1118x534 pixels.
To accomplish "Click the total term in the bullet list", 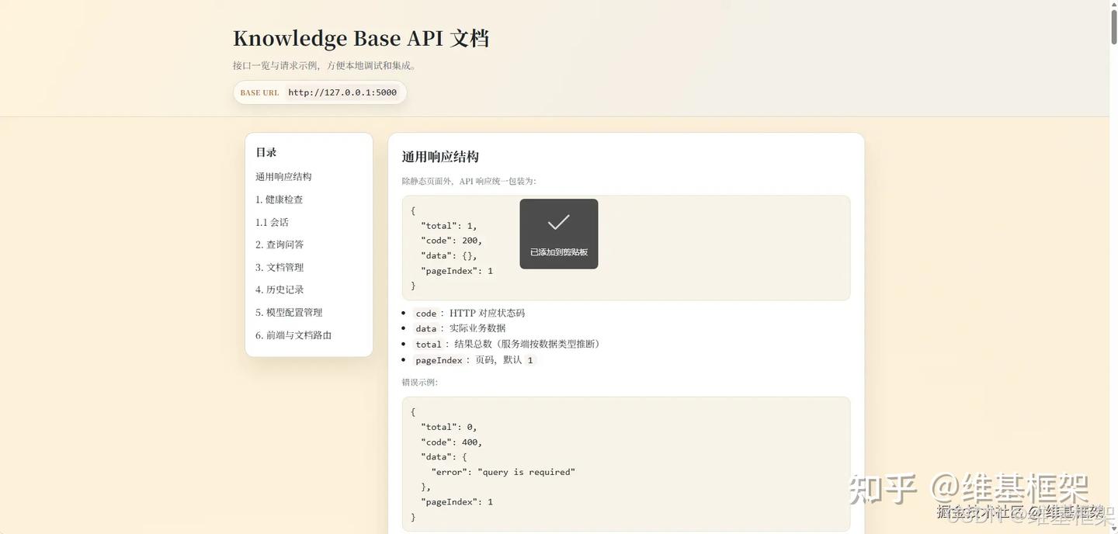I will [429, 344].
